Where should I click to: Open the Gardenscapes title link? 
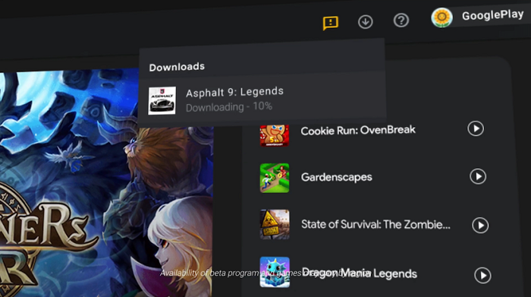(336, 177)
